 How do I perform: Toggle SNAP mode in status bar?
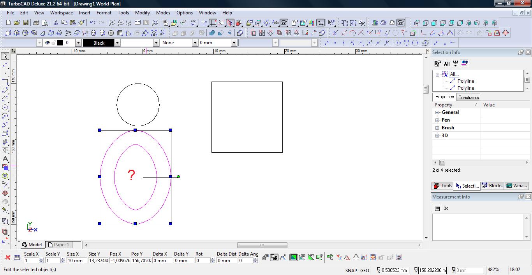pyautogui.click(x=351, y=270)
